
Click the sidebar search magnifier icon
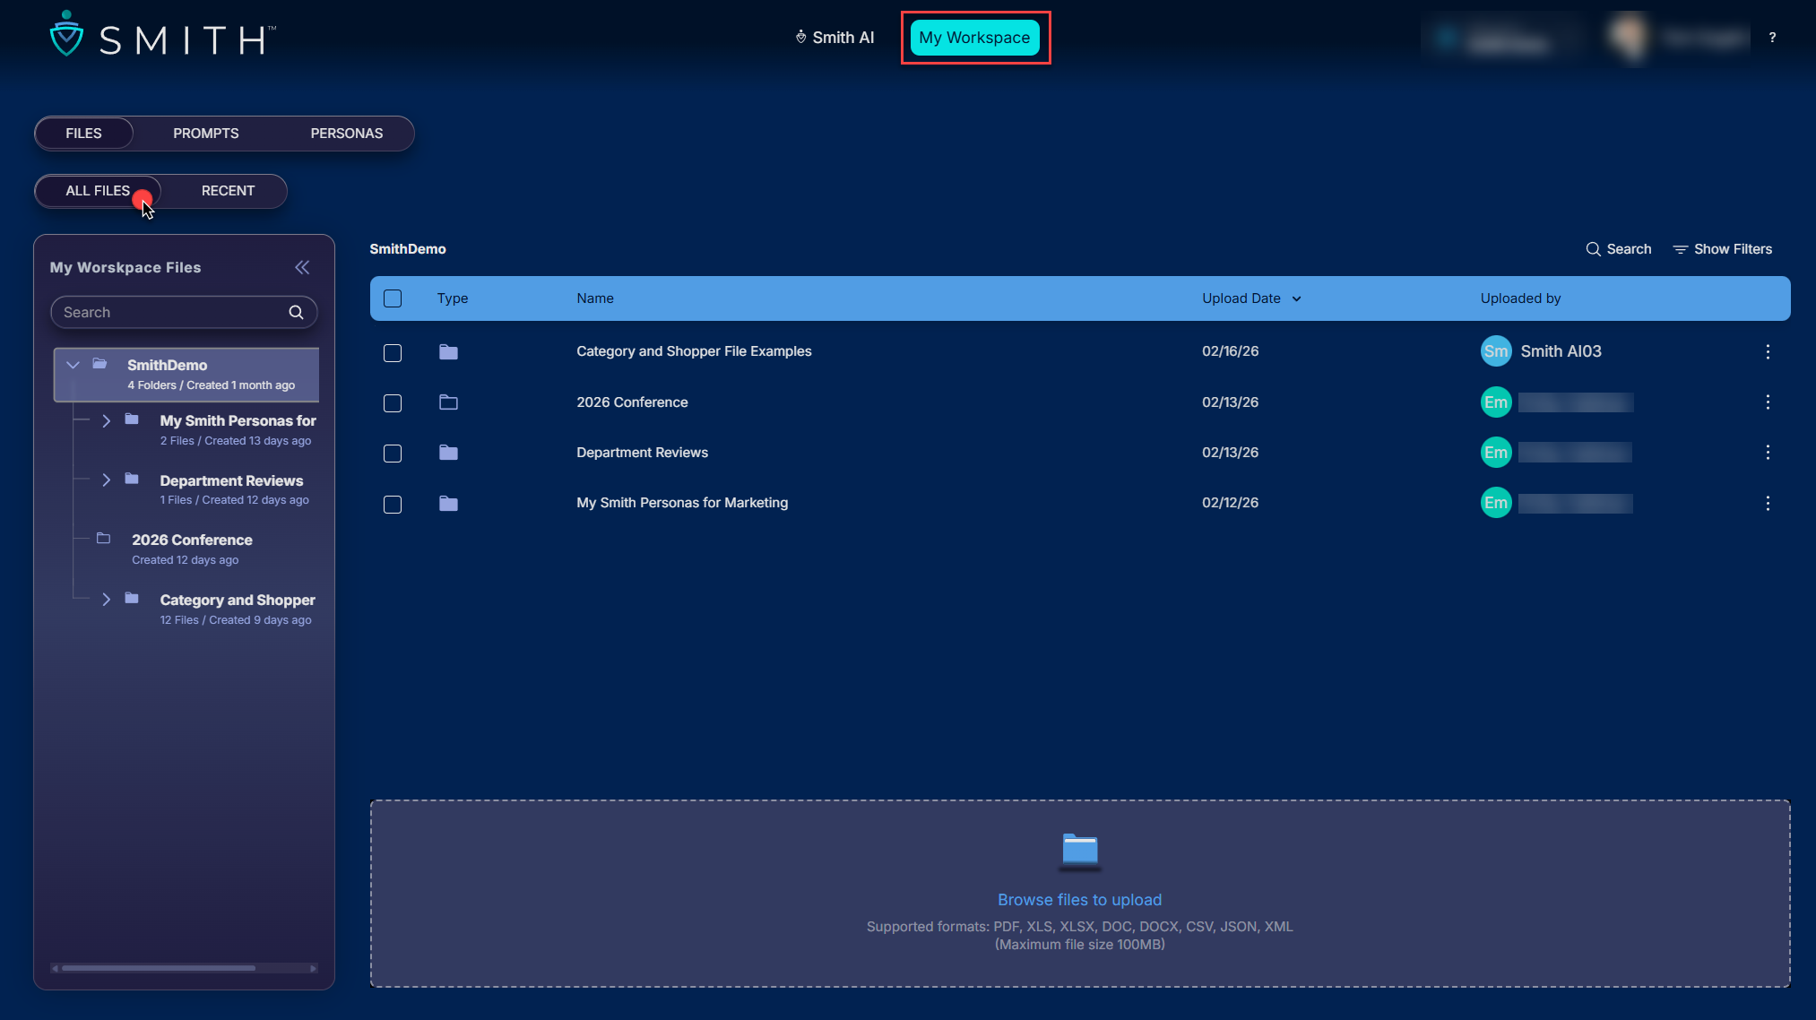click(x=296, y=312)
